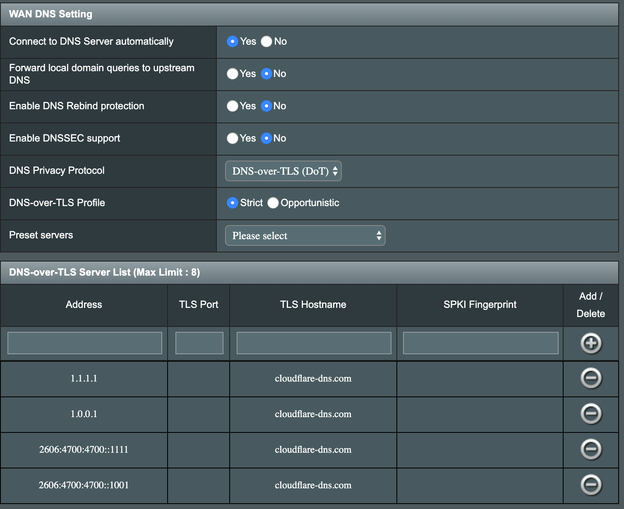Set Enable DNSSEC support to Yes
The height and width of the screenshot is (509, 624).
tap(232, 138)
